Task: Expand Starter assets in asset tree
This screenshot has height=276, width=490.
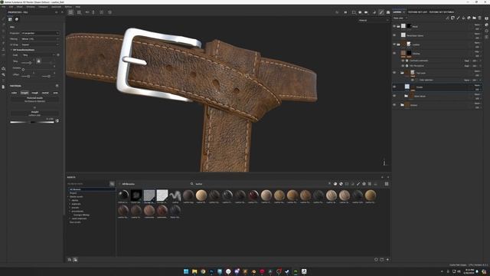Action: (x=69, y=197)
